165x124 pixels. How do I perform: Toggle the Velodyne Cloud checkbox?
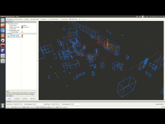point(22,35)
